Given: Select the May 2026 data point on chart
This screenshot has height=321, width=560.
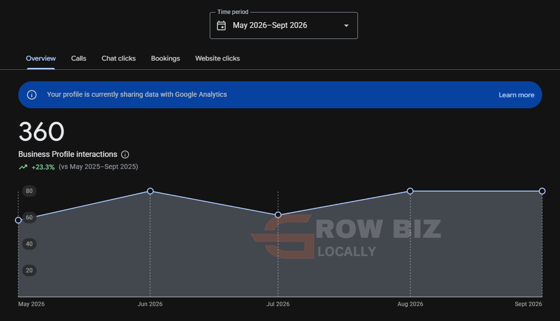Looking at the screenshot, I should 18,220.
